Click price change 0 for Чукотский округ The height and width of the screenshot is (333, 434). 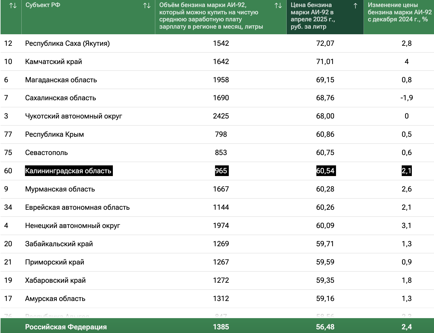(x=406, y=116)
